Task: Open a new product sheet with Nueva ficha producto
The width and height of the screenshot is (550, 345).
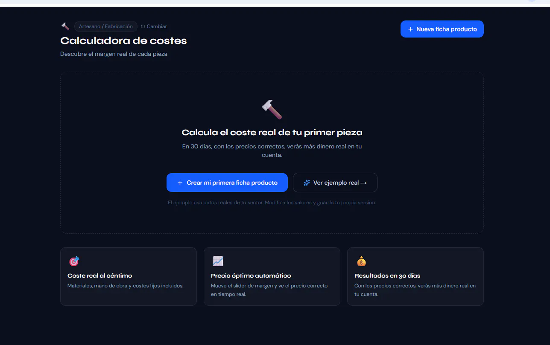Action: (x=442, y=29)
